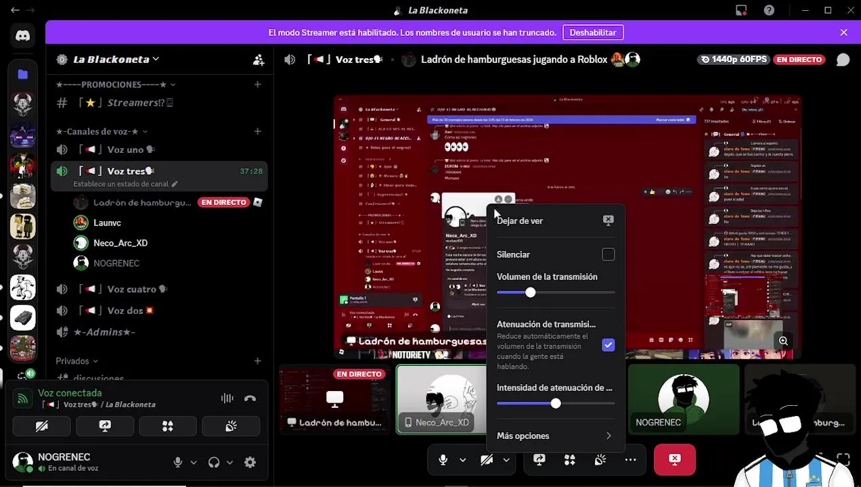Image resolution: width=861 pixels, height=487 pixels.
Task: Click red stop watching stream button
Action: tap(675, 460)
